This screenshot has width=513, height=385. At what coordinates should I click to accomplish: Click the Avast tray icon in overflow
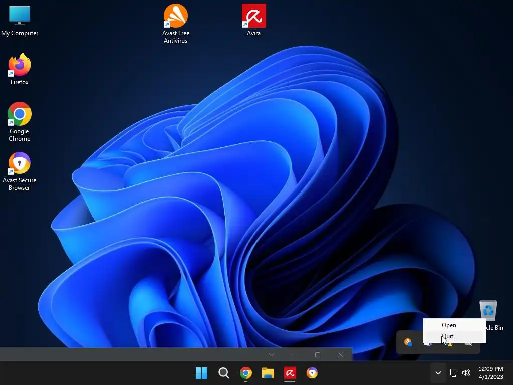click(x=408, y=342)
